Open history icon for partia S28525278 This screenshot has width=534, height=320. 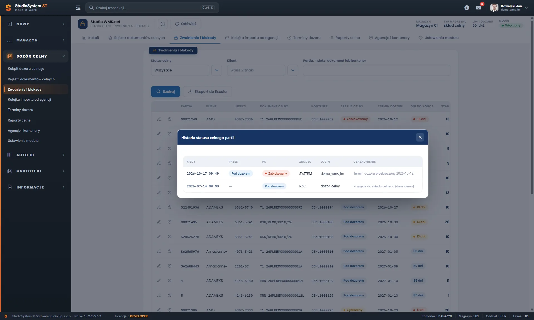169,237
